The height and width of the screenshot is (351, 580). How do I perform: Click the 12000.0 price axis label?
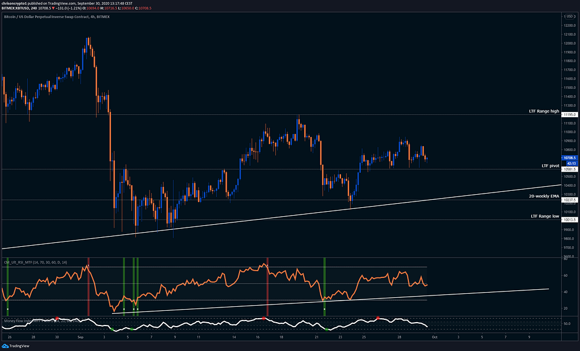click(570, 43)
